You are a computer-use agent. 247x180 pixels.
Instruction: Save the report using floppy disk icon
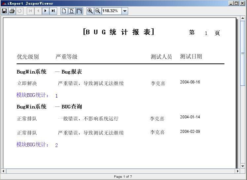[x=4, y=11]
